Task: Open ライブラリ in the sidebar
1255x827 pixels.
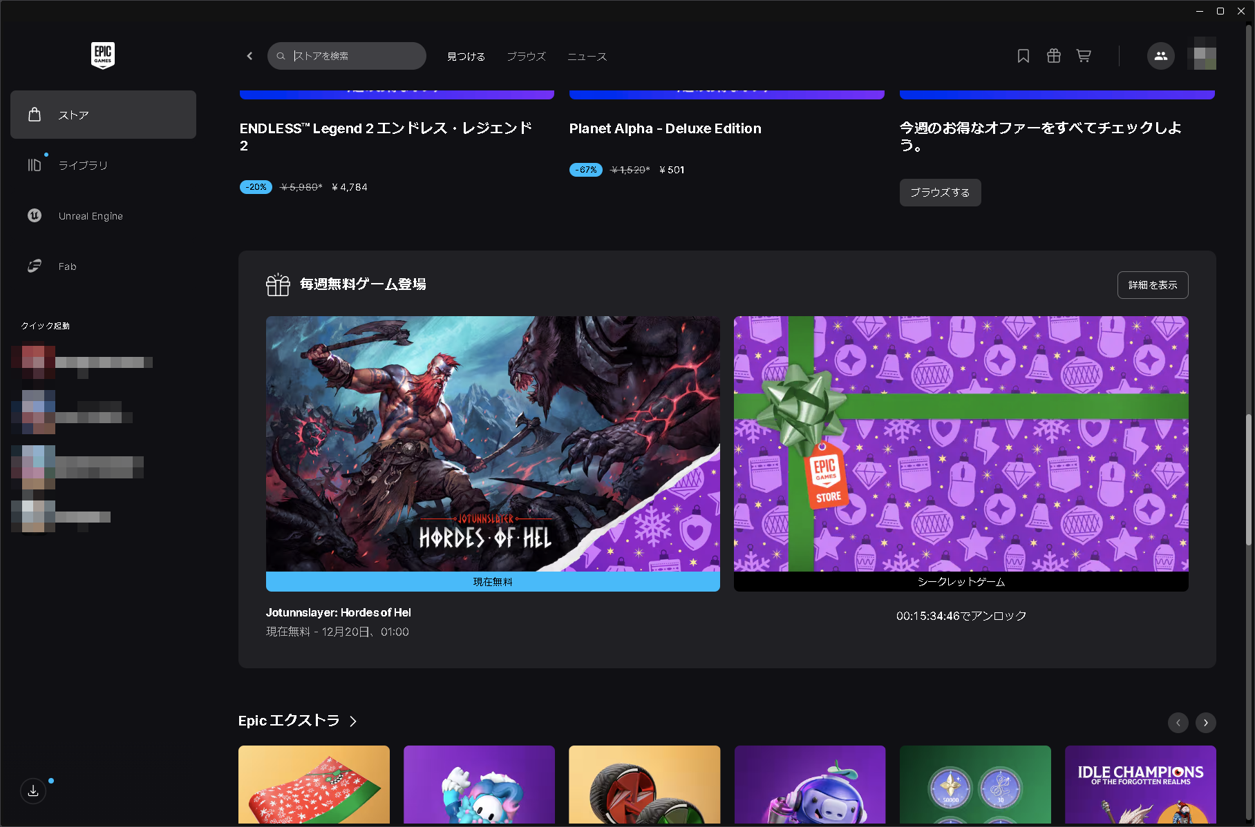Action: 103,165
